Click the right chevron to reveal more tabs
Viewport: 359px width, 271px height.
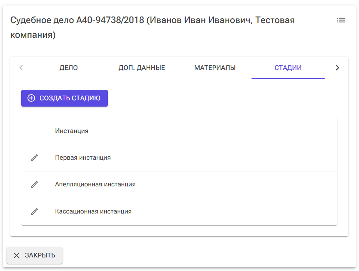pyautogui.click(x=337, y=68)
